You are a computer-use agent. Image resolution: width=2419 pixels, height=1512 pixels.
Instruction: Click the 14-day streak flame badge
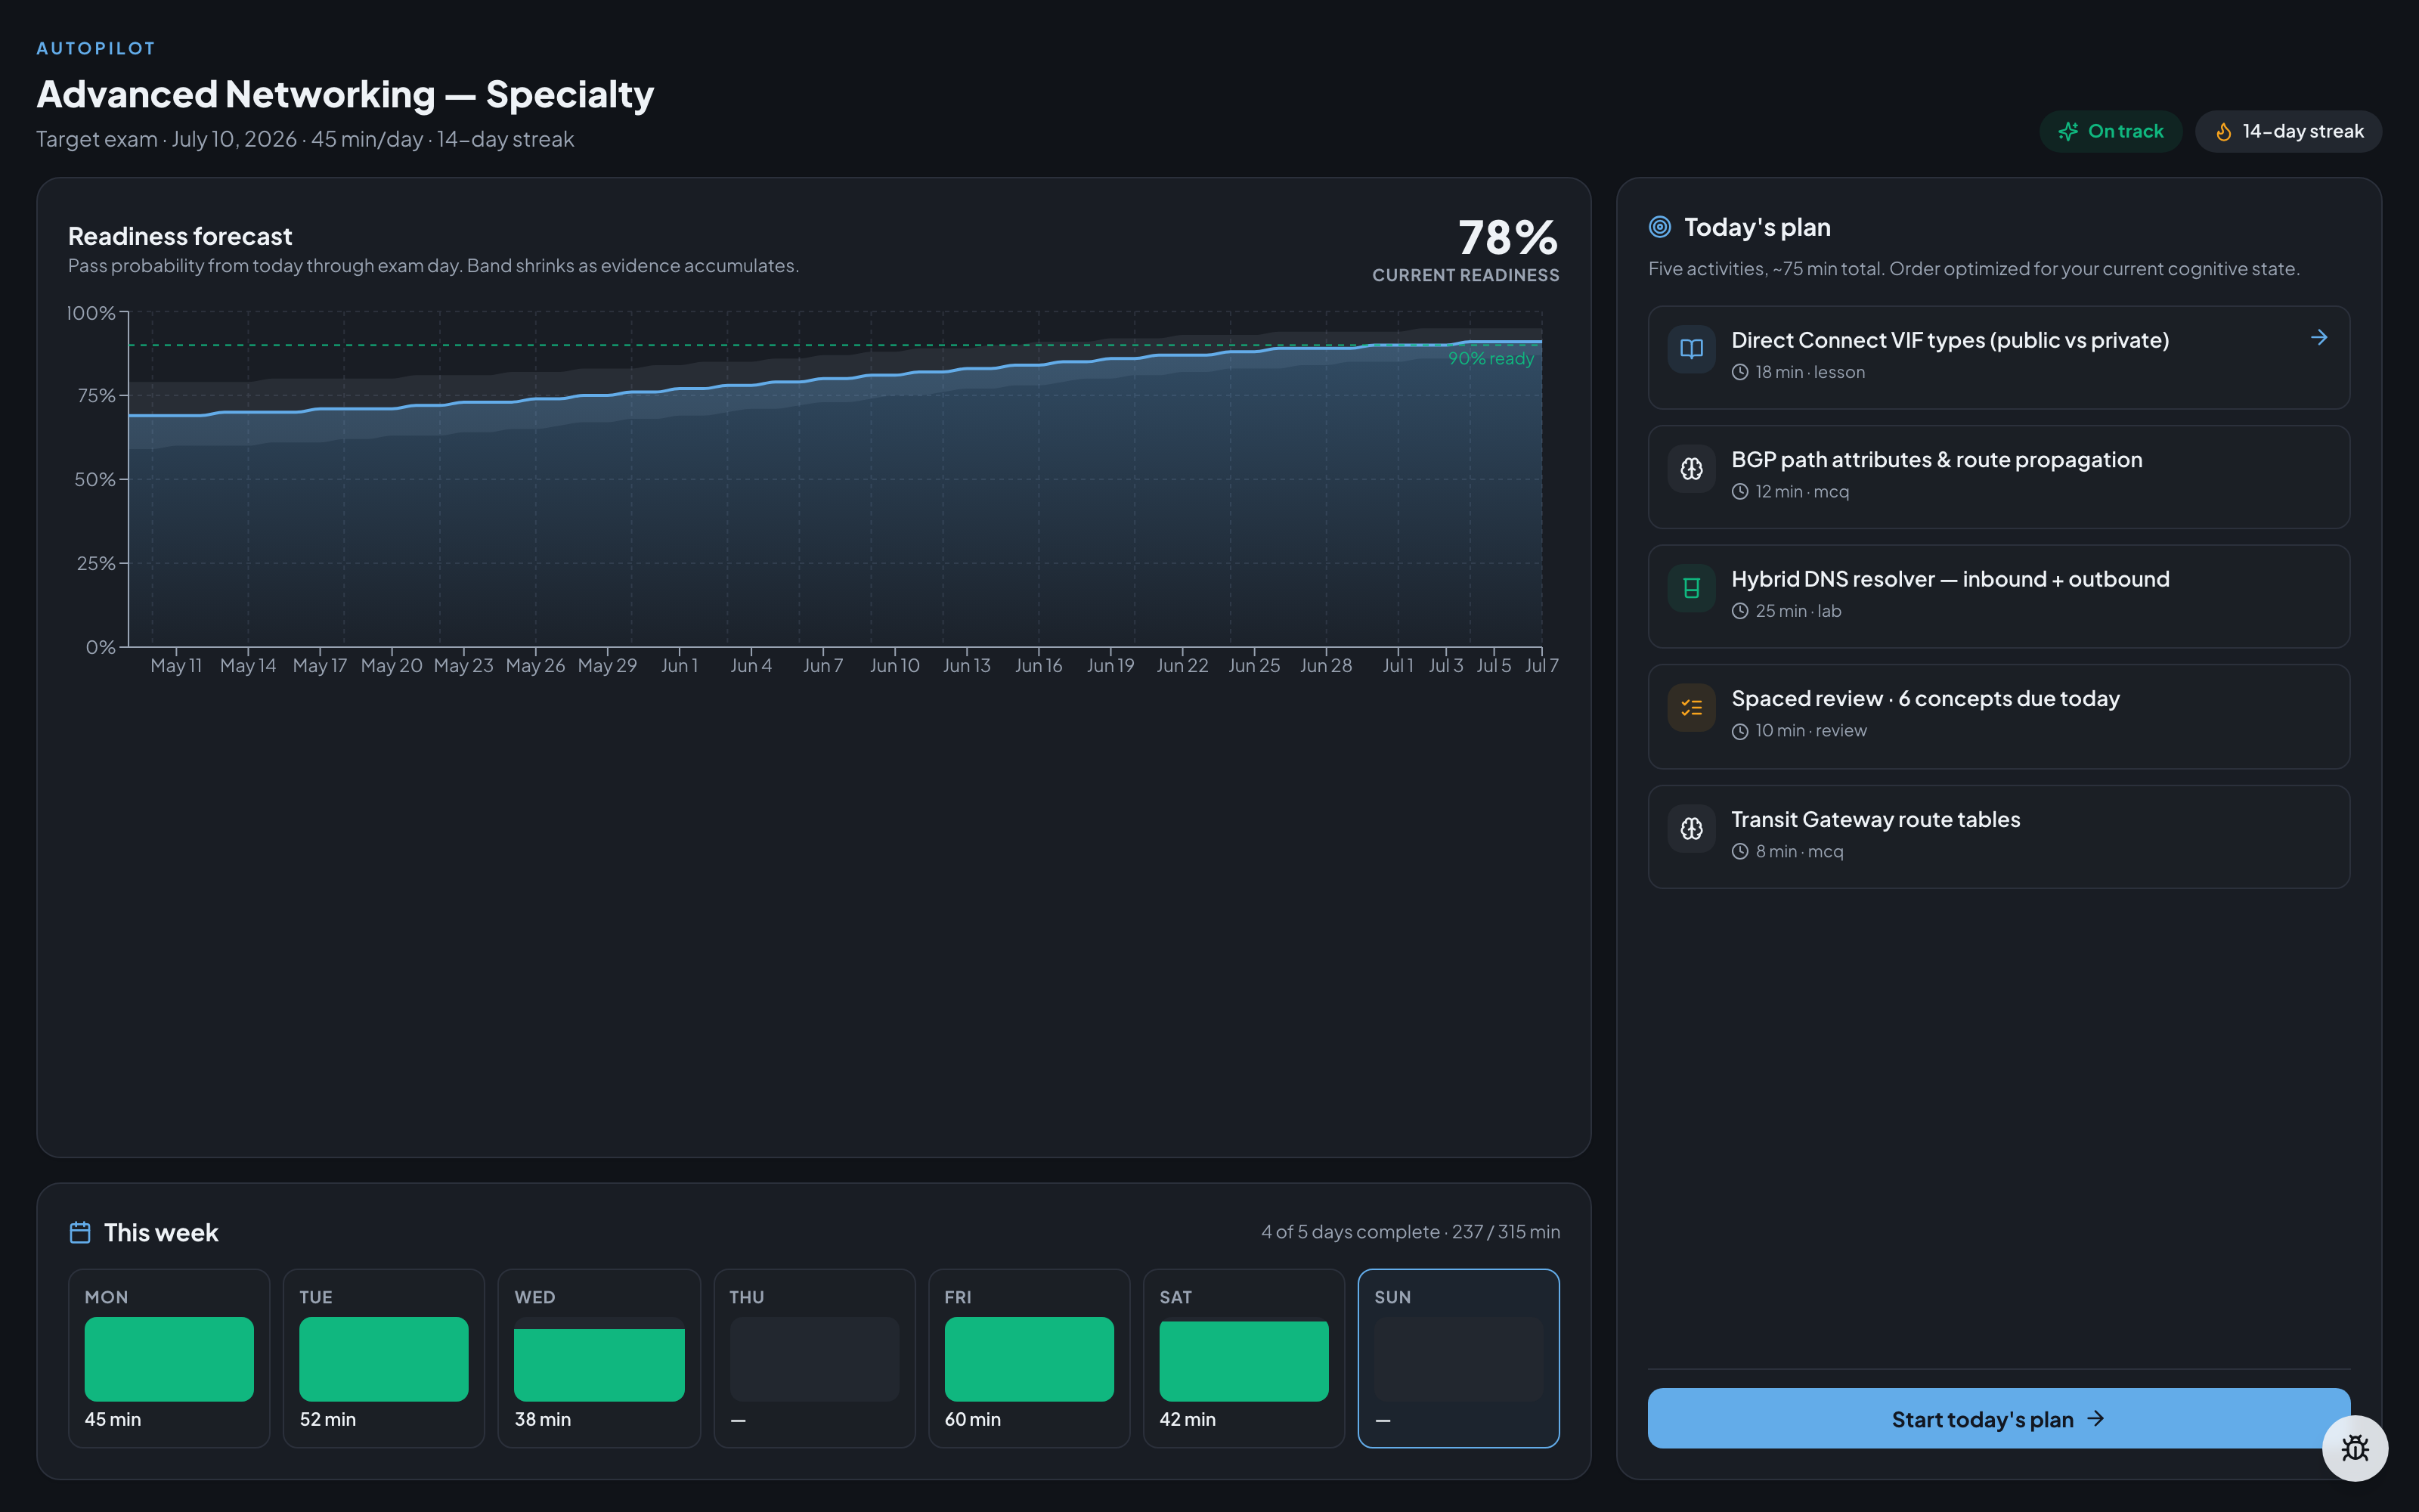tap(2288, 131)
